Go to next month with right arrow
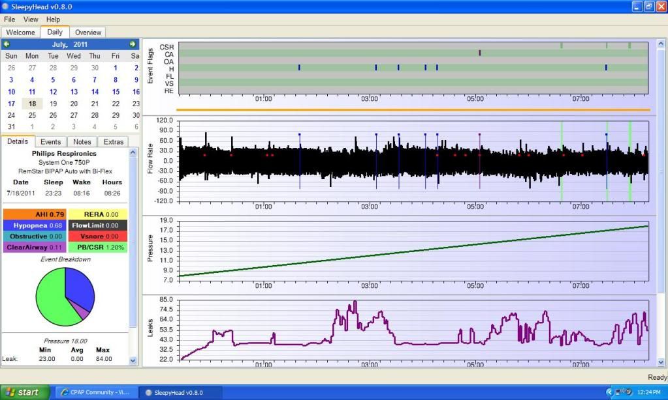 133,44
